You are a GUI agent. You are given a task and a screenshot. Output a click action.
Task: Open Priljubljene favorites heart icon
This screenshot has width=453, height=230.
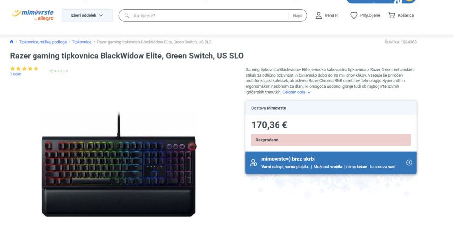[x=354, y=15]
